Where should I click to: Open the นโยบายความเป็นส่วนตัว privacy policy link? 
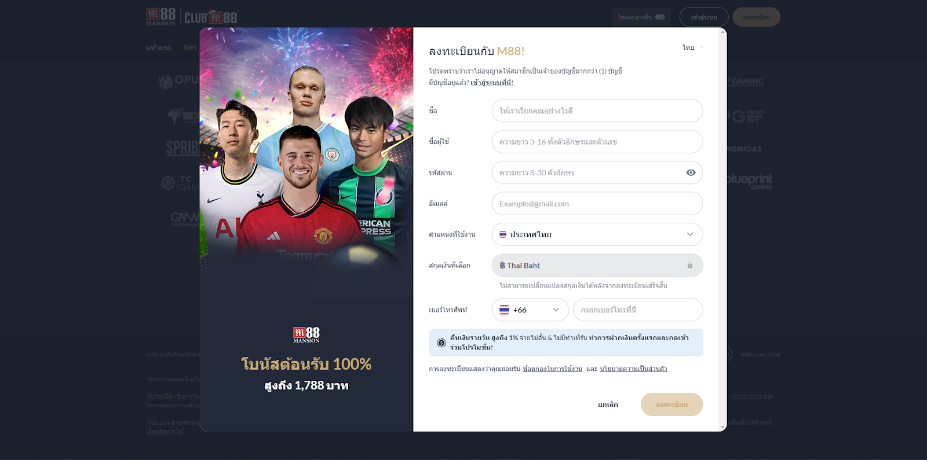coord(633,369)
